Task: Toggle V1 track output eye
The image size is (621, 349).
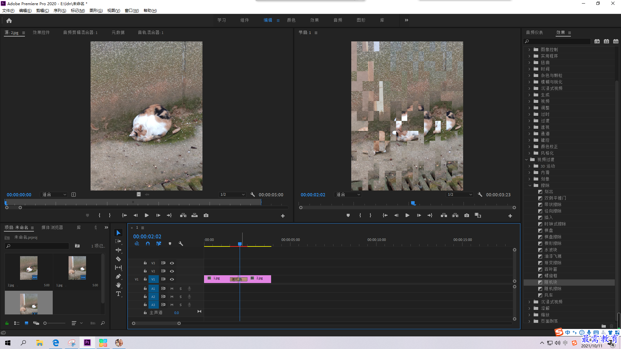Action: (172, 279)
